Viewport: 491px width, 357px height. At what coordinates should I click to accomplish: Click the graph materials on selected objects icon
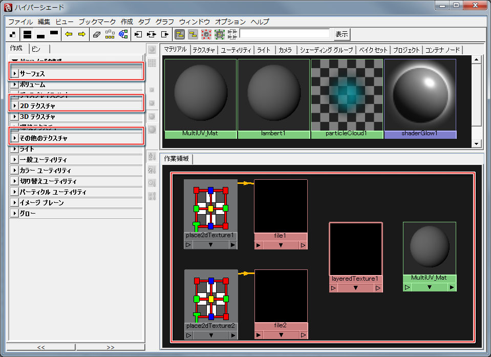(x=123, y=34)
